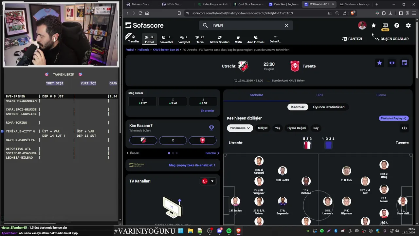Select the Futbol sport category

pyautogui.click(x=149, y=39)
